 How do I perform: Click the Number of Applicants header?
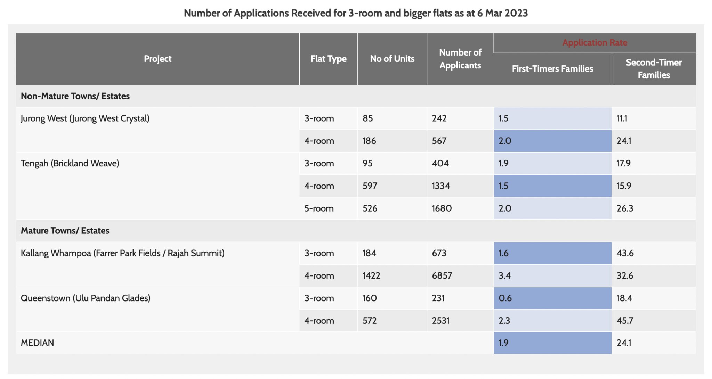pos(460,59)
